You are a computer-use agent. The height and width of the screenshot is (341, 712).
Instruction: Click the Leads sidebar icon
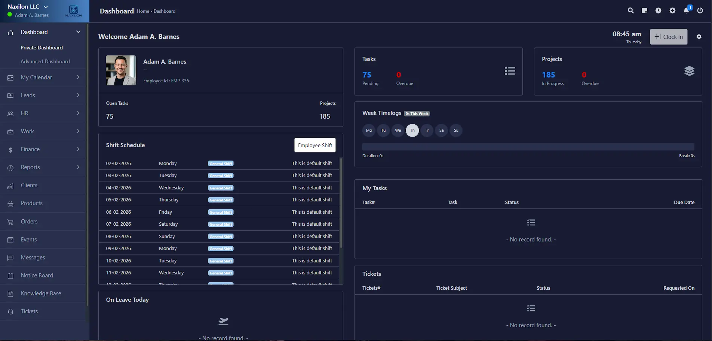[x=10, y=96]
